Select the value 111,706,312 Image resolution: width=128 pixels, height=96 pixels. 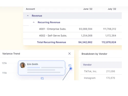click(110, 29)
